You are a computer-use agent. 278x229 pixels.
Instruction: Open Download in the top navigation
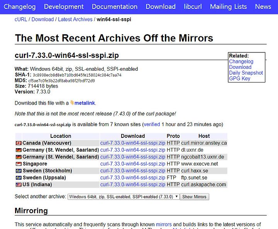coord(161,7)
